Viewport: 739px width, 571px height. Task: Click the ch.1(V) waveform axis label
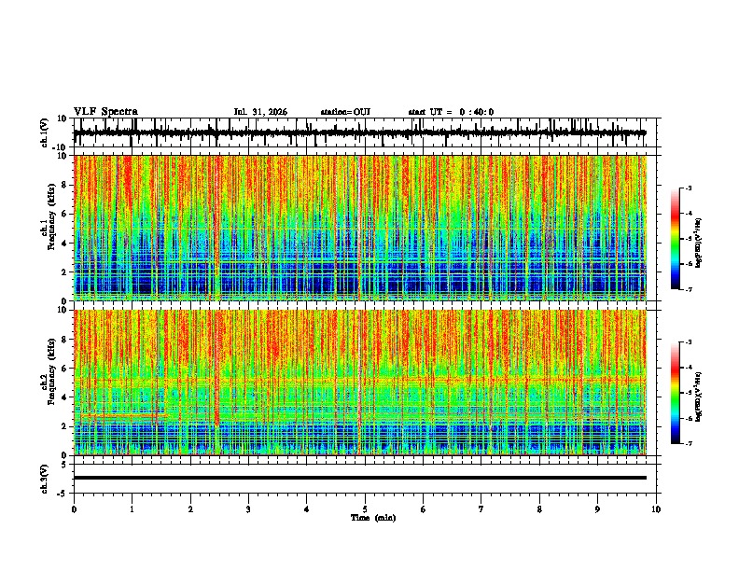coord(45,132)
